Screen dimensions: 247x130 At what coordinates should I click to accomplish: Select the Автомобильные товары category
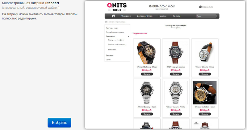[x=115, y=32]
